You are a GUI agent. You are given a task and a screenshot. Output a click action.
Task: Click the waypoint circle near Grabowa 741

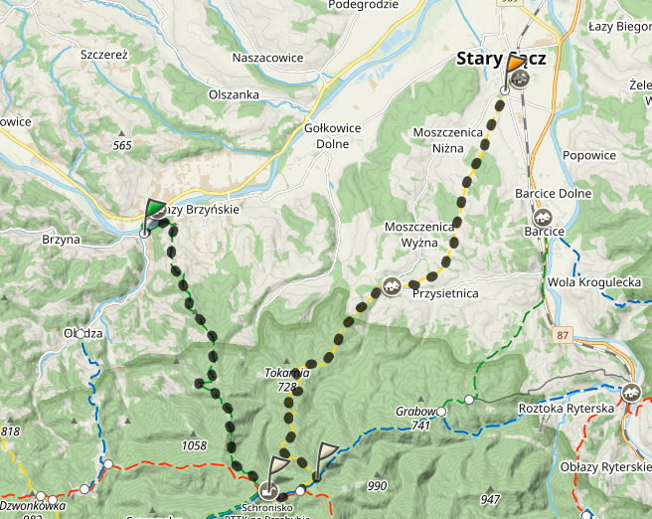(441, 412)
